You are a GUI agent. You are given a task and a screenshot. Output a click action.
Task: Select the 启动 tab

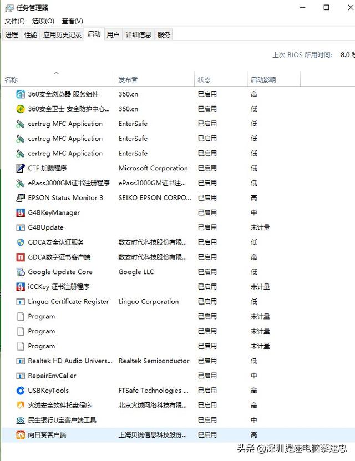click(x=94, y=34)
